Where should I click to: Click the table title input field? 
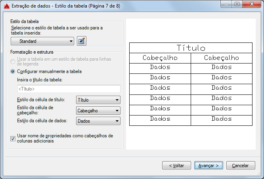point(66,89)
